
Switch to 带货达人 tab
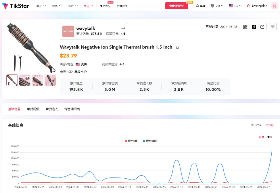tap(52, 109)
